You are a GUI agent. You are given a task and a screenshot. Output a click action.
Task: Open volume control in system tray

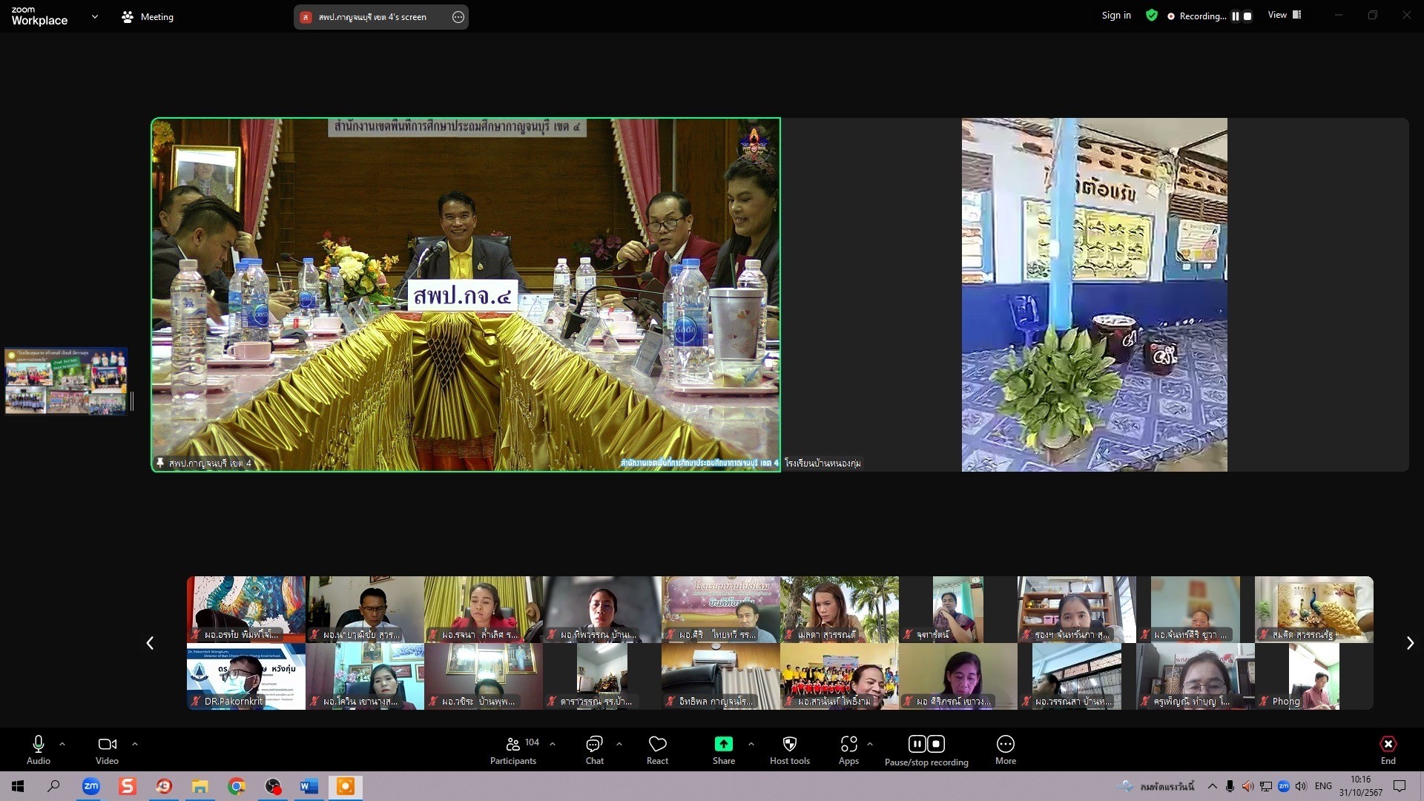click(x=1301, y=786)
